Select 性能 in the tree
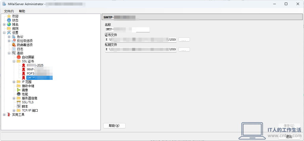Image resolution: width=304 pixels, height=141 pixels. (x=25, y=94)
